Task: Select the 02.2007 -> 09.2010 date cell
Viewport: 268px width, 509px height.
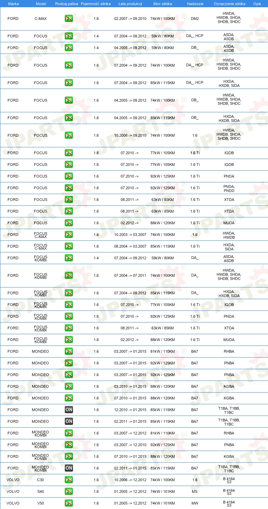Action: point(130,19)
